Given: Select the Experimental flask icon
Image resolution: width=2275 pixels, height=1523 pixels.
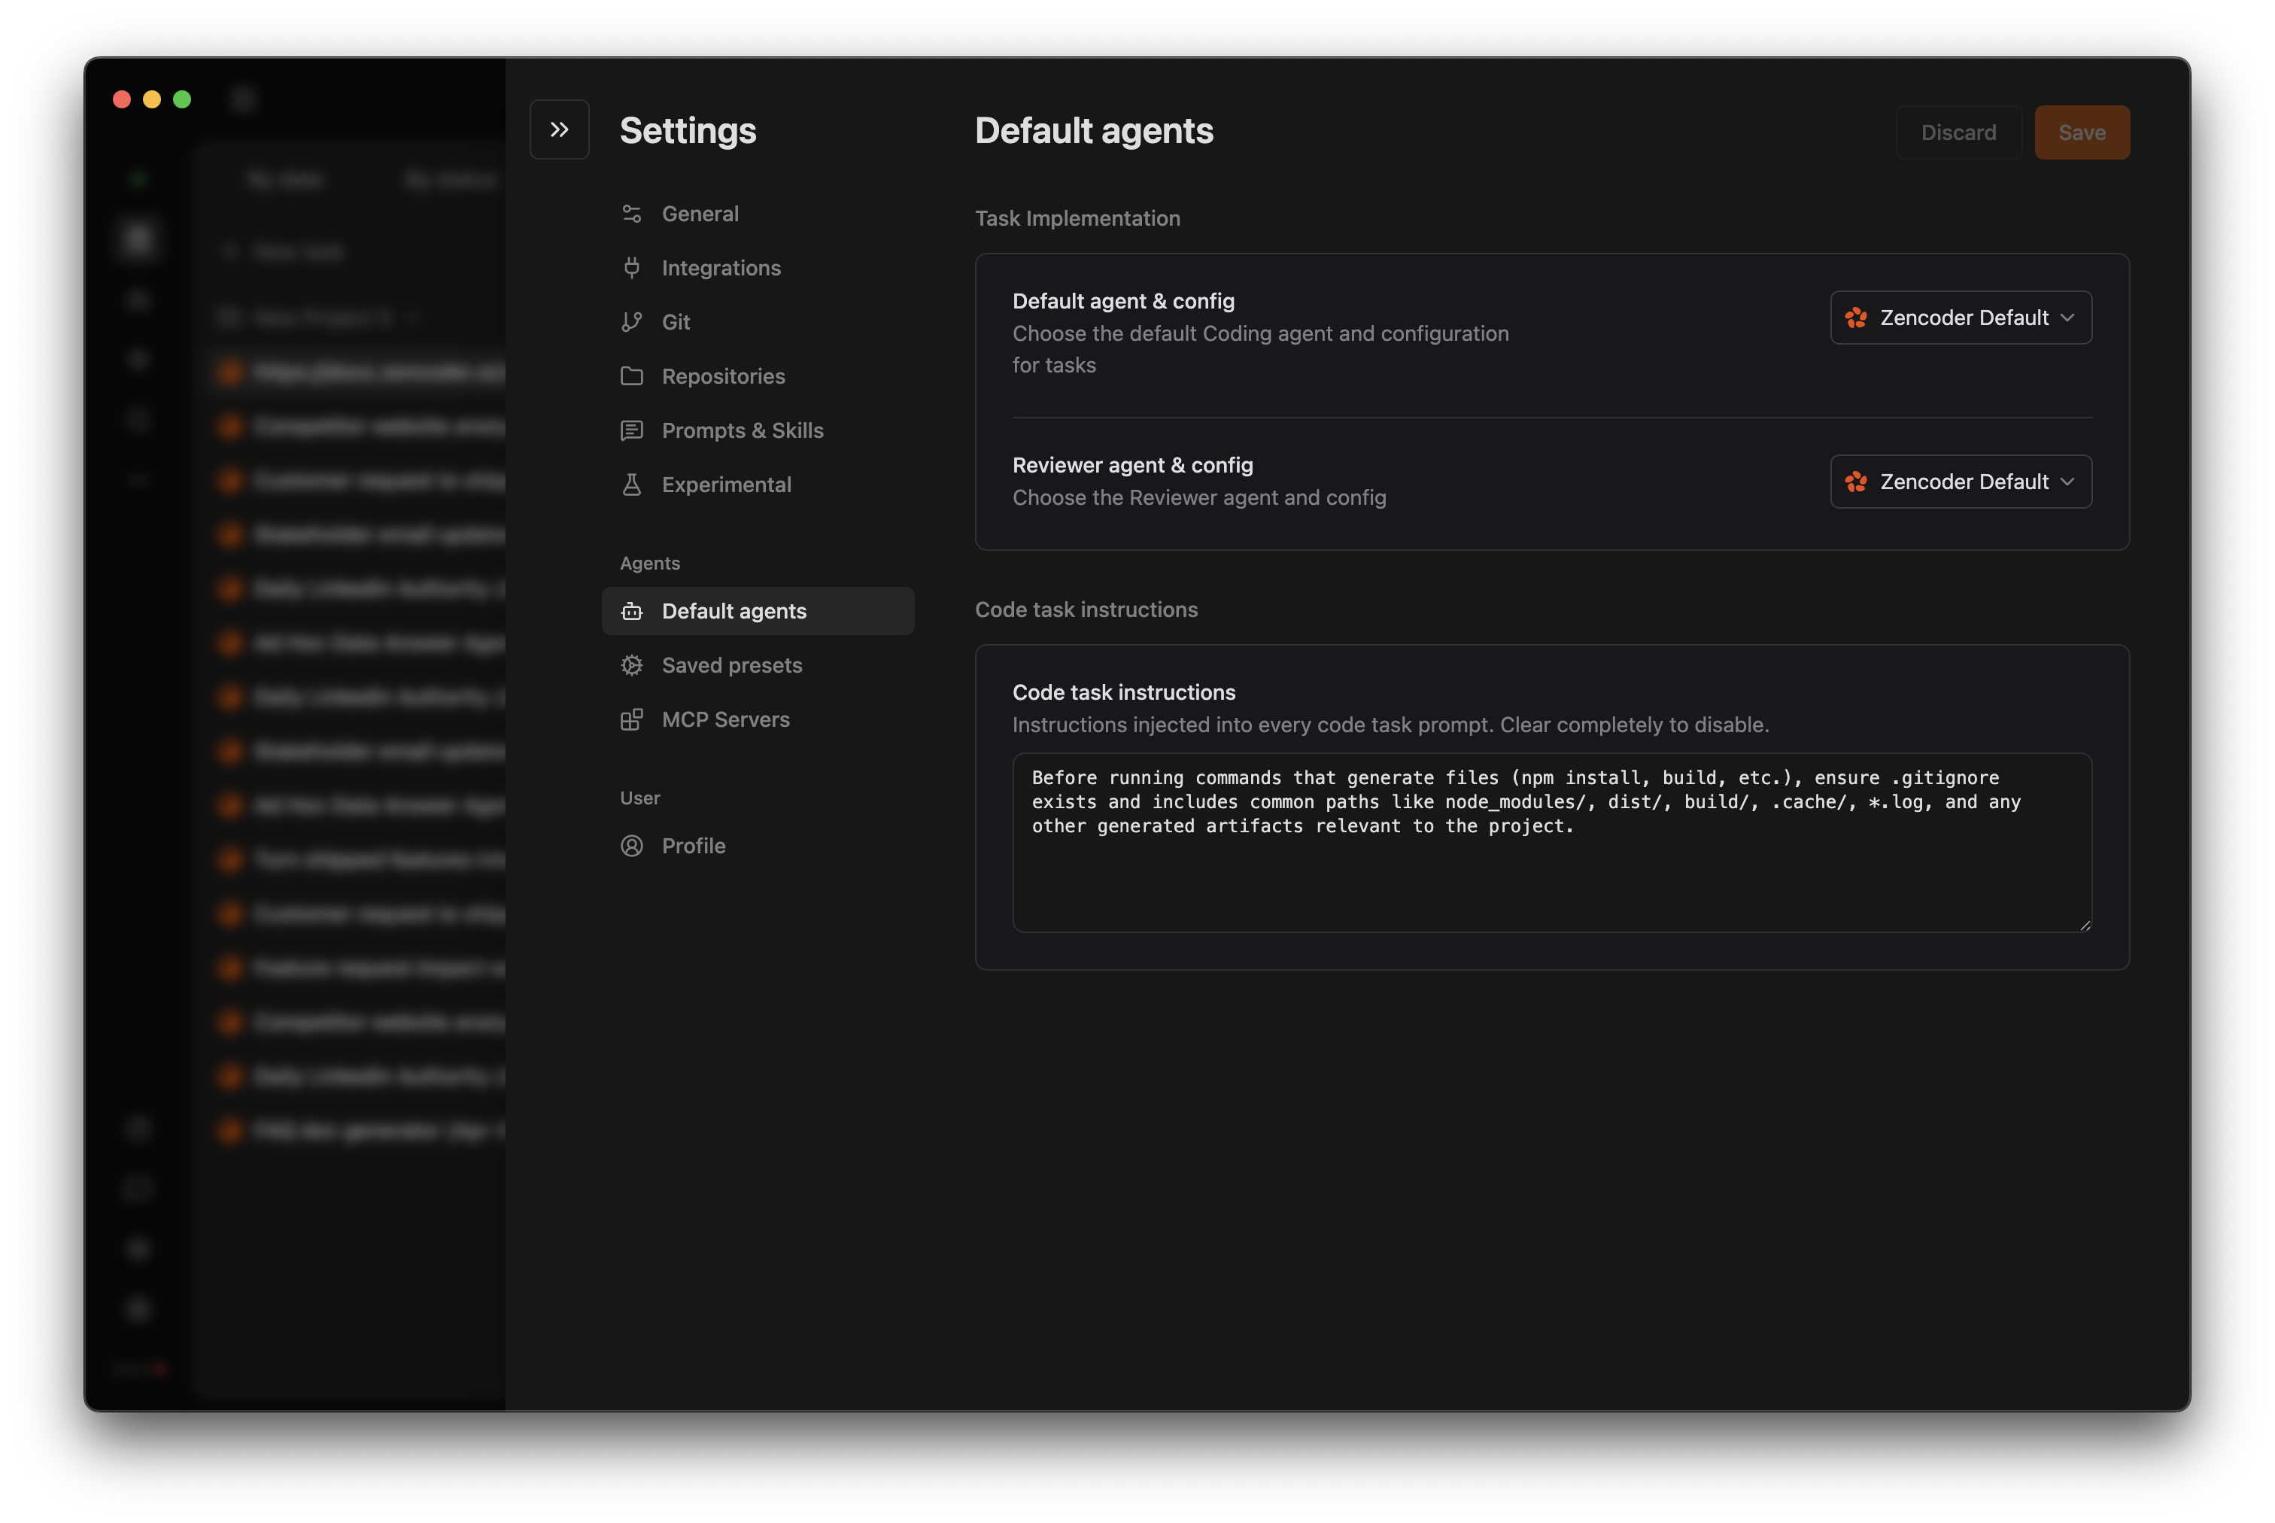Looking at the screenshot, I should [x=632, y=484].
